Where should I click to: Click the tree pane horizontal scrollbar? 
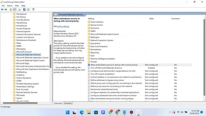[20, 103]
